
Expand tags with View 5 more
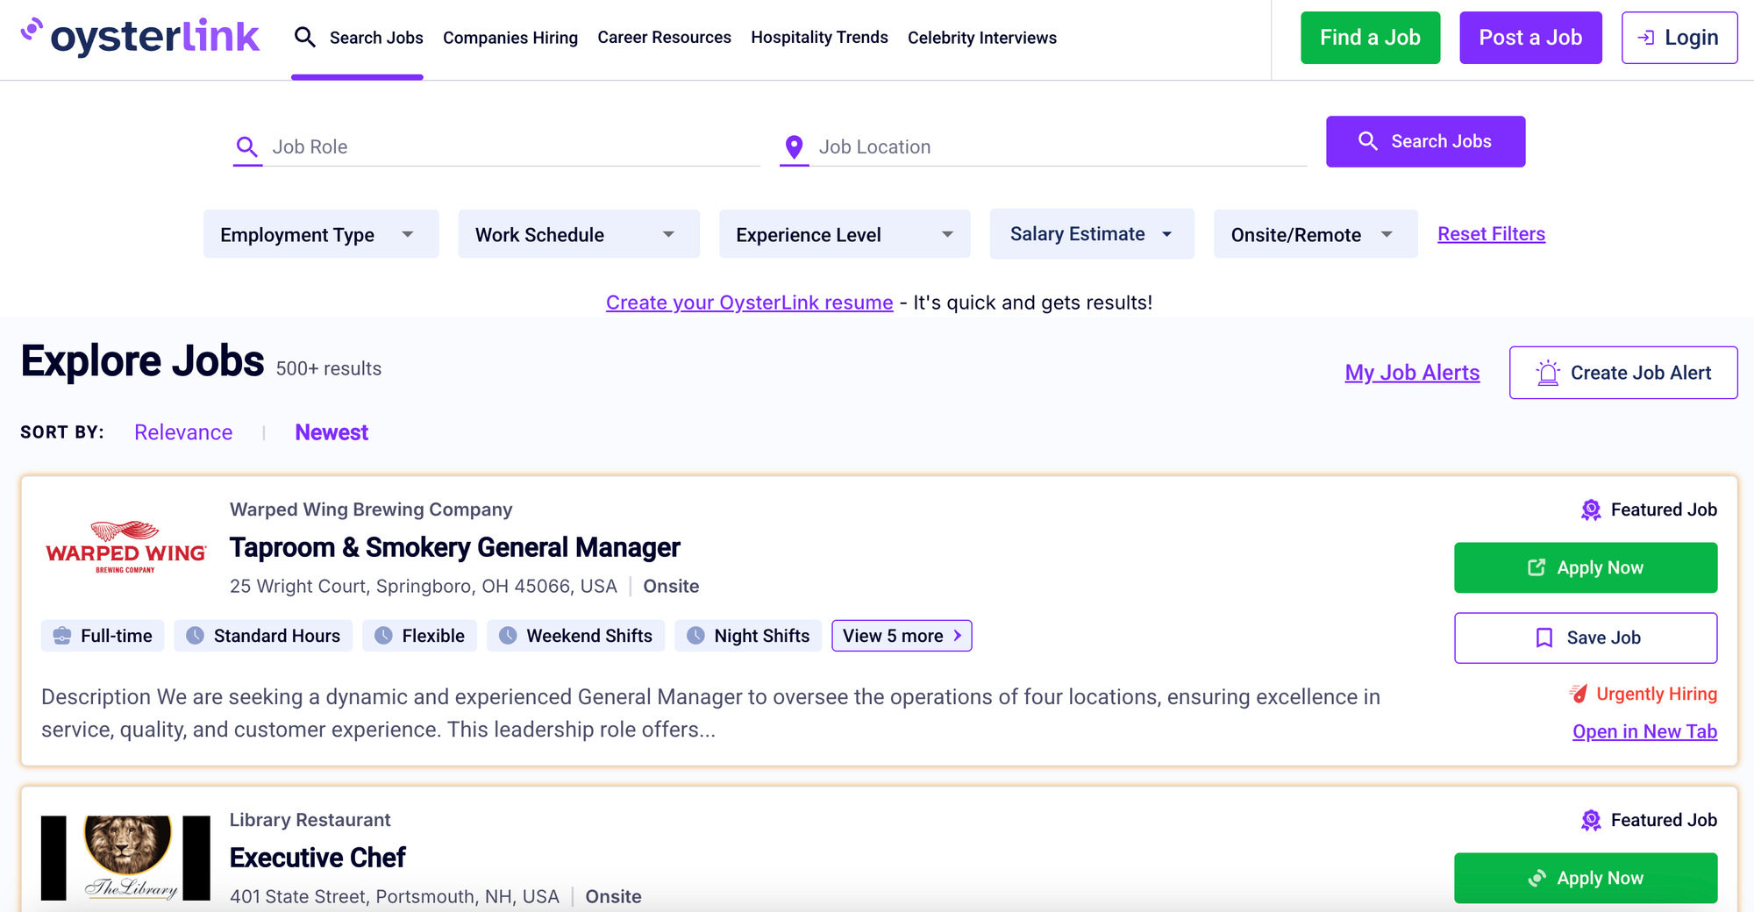(901, 636)
